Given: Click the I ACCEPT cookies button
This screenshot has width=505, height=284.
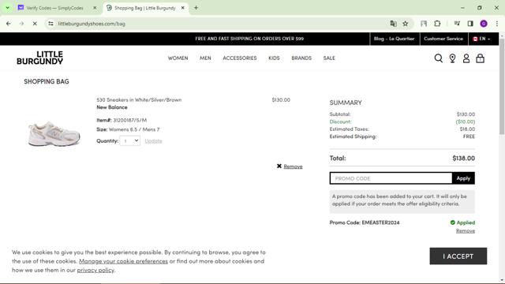Looking at the screenshot, I should pos(458,256).
